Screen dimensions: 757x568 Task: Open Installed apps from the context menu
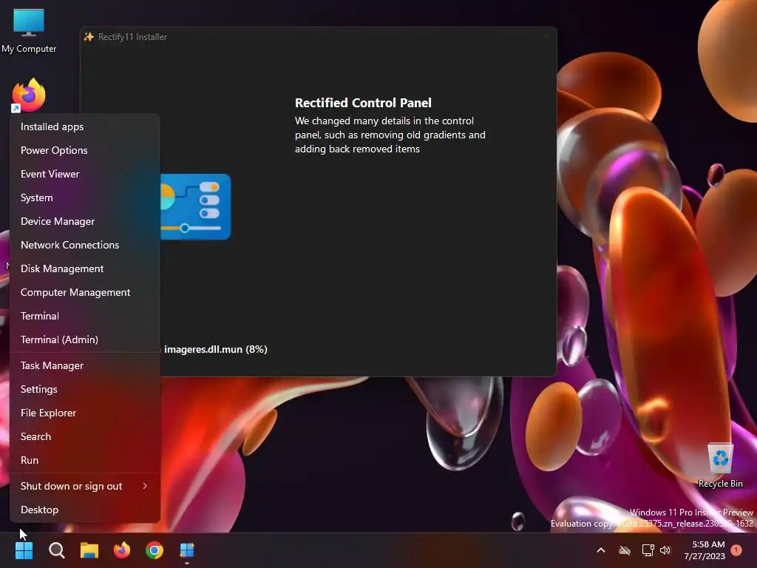85,126
